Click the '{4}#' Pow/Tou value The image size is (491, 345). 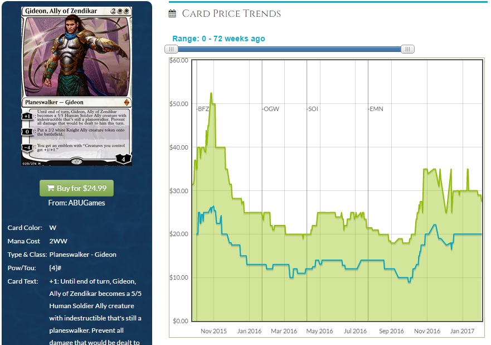click(x=55, y=268)
